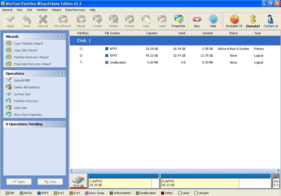Expand the Disk 1 section header
The image size is (281, 196).
84,40
